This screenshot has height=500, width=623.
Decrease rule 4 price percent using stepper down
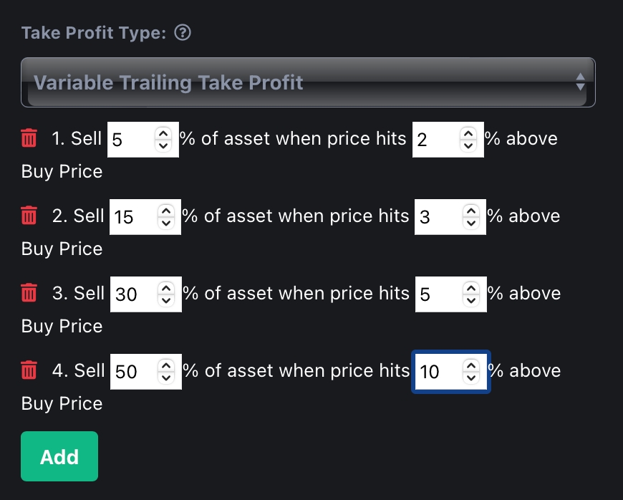[x=470, y=377]
